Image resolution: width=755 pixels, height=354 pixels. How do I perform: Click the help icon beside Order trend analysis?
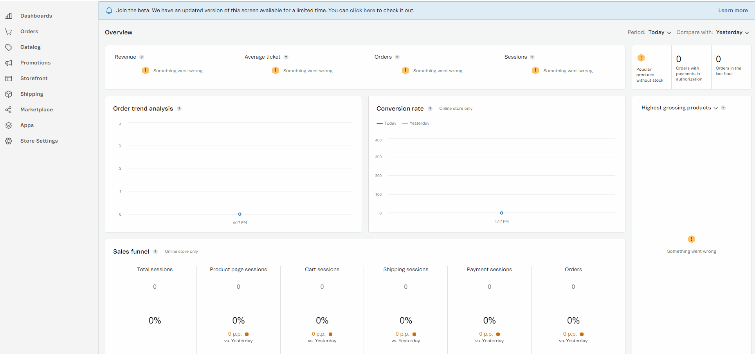[179, 109]
